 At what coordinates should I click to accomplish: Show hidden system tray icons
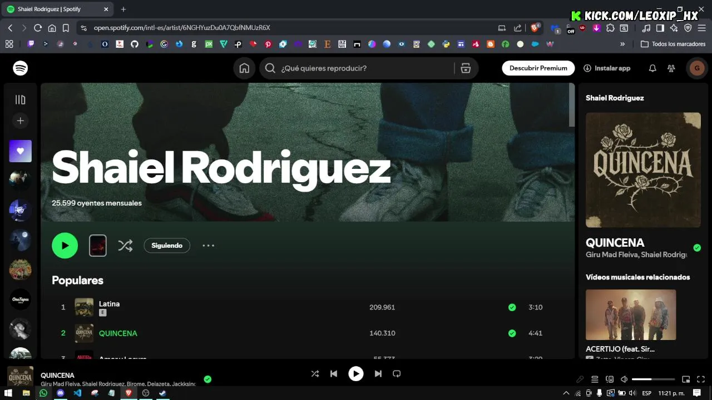tap(566, 393)
